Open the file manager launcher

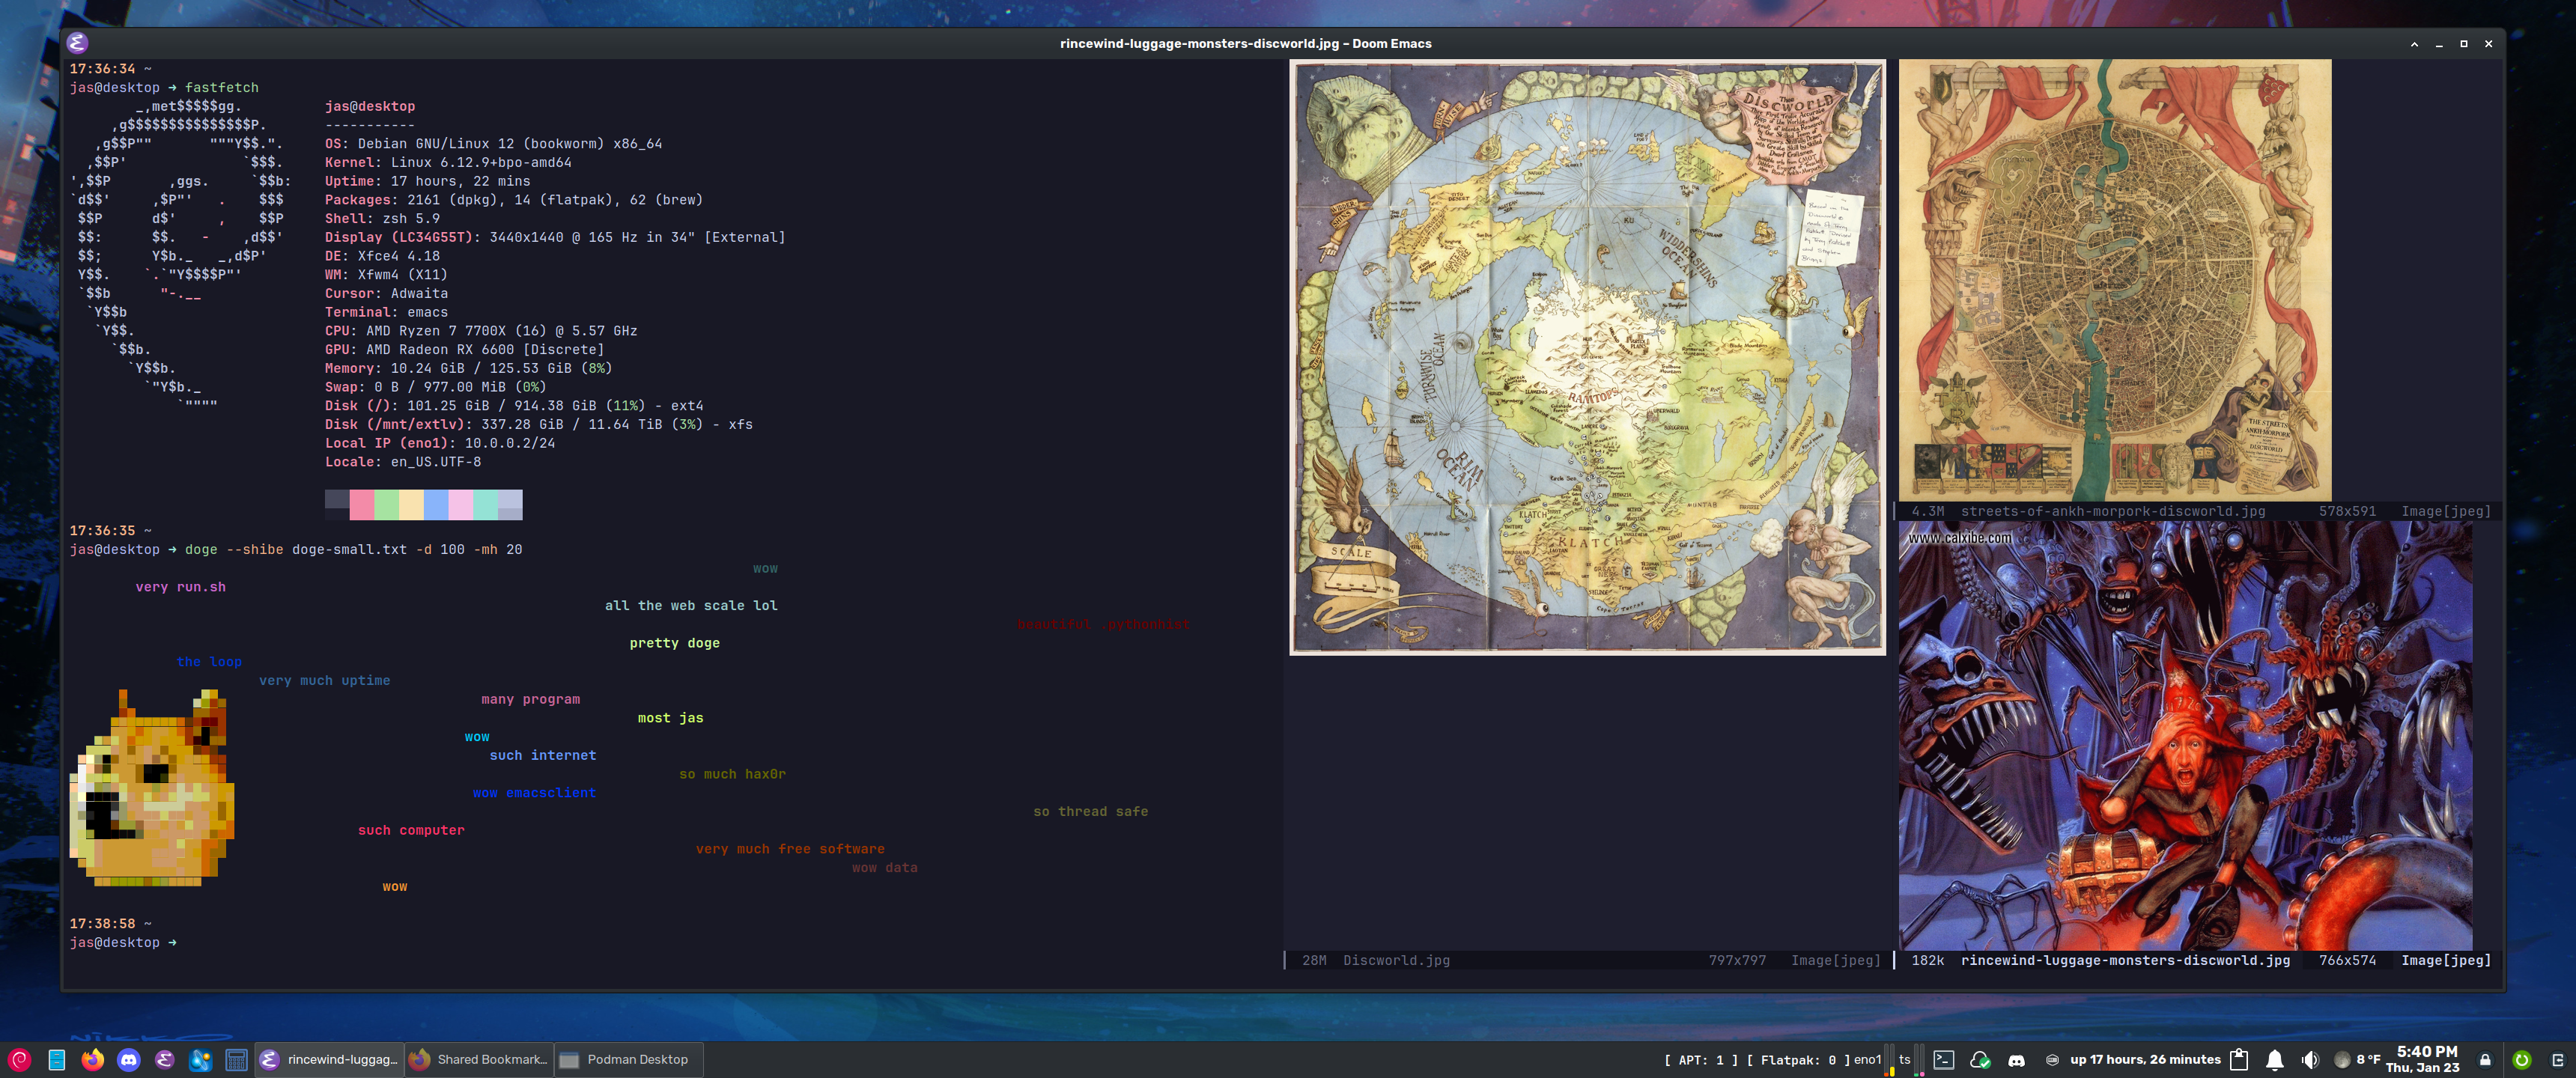pos(57,1060)
